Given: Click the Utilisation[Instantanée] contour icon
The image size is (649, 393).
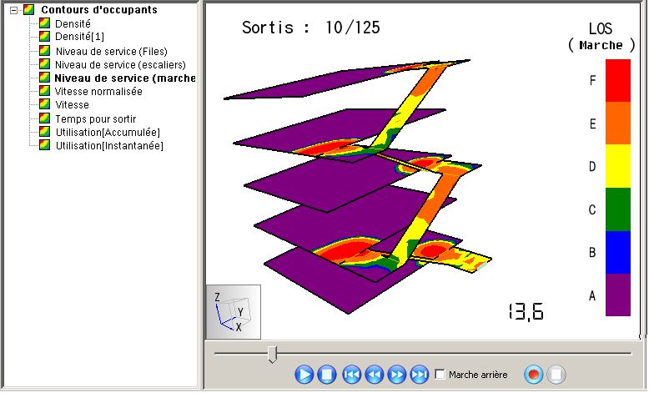Looking at the screenshot, I should pyautogui.click(x=45, y=145).
